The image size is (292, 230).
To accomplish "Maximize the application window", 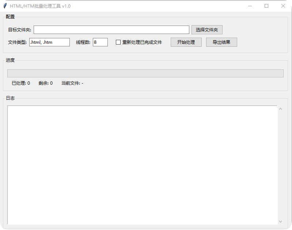I will pyautogui.click(x=266, y=6).
